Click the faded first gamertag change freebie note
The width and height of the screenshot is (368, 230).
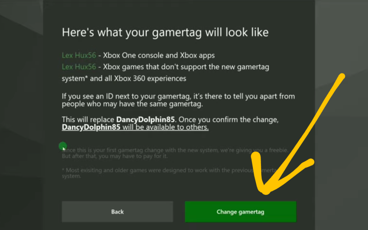click(175, 153)
